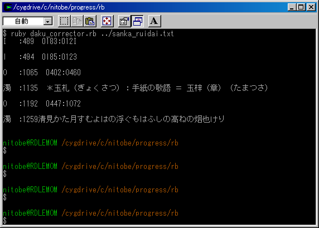Click the last $ prompt at bottom
Screen dimensions: 319x228
[x=5, y=221]
